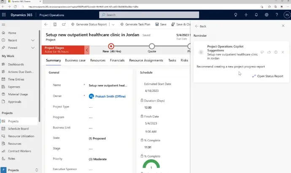This screenshot has width=291, height=173.
Task: Click the Save & Close command
Action: 181,24
